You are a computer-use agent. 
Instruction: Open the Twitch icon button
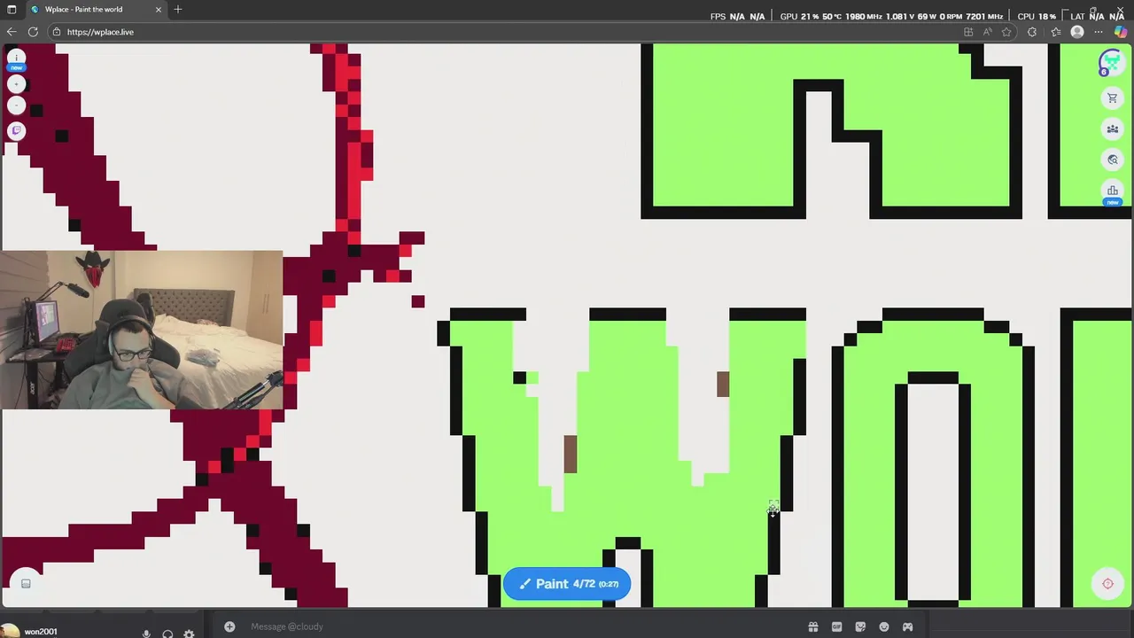pyautogui.click(x=16, y=131)
